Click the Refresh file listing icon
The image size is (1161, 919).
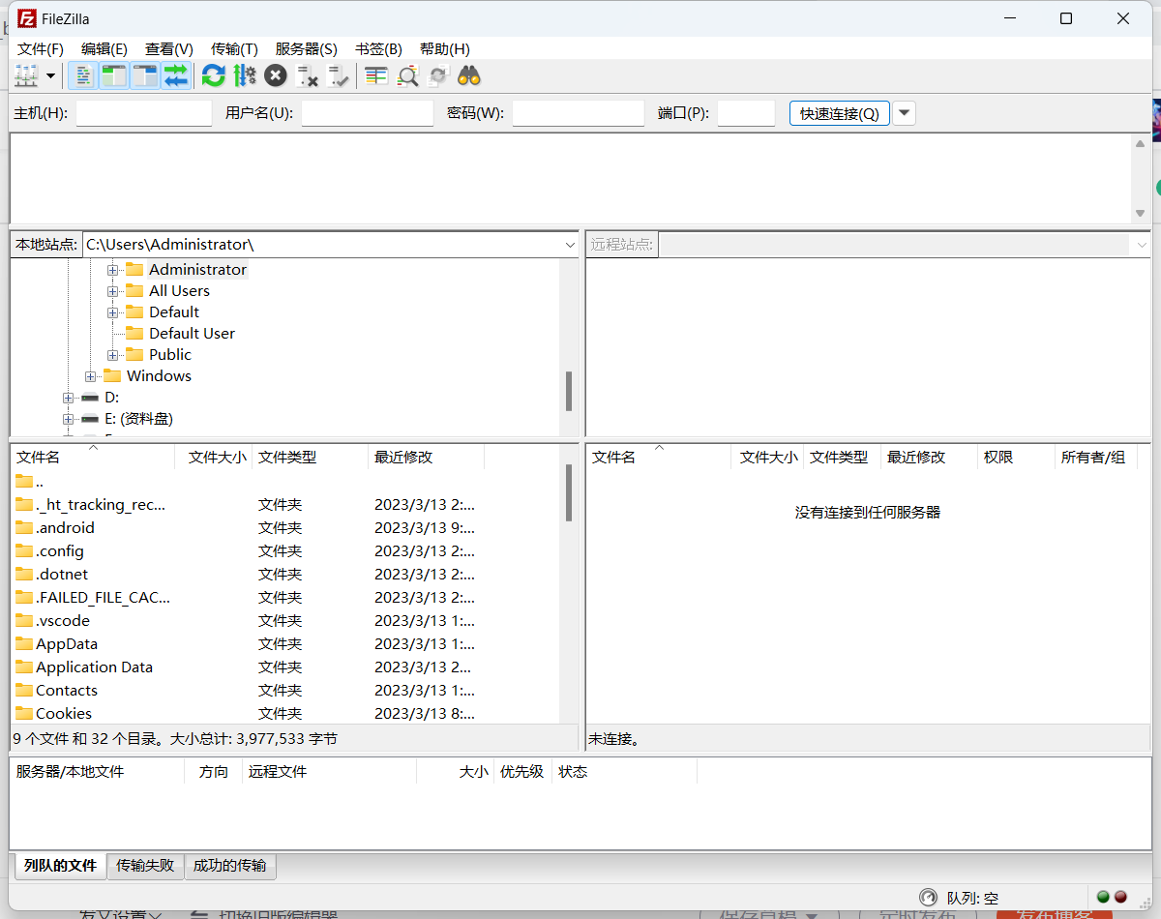(213, 74)
